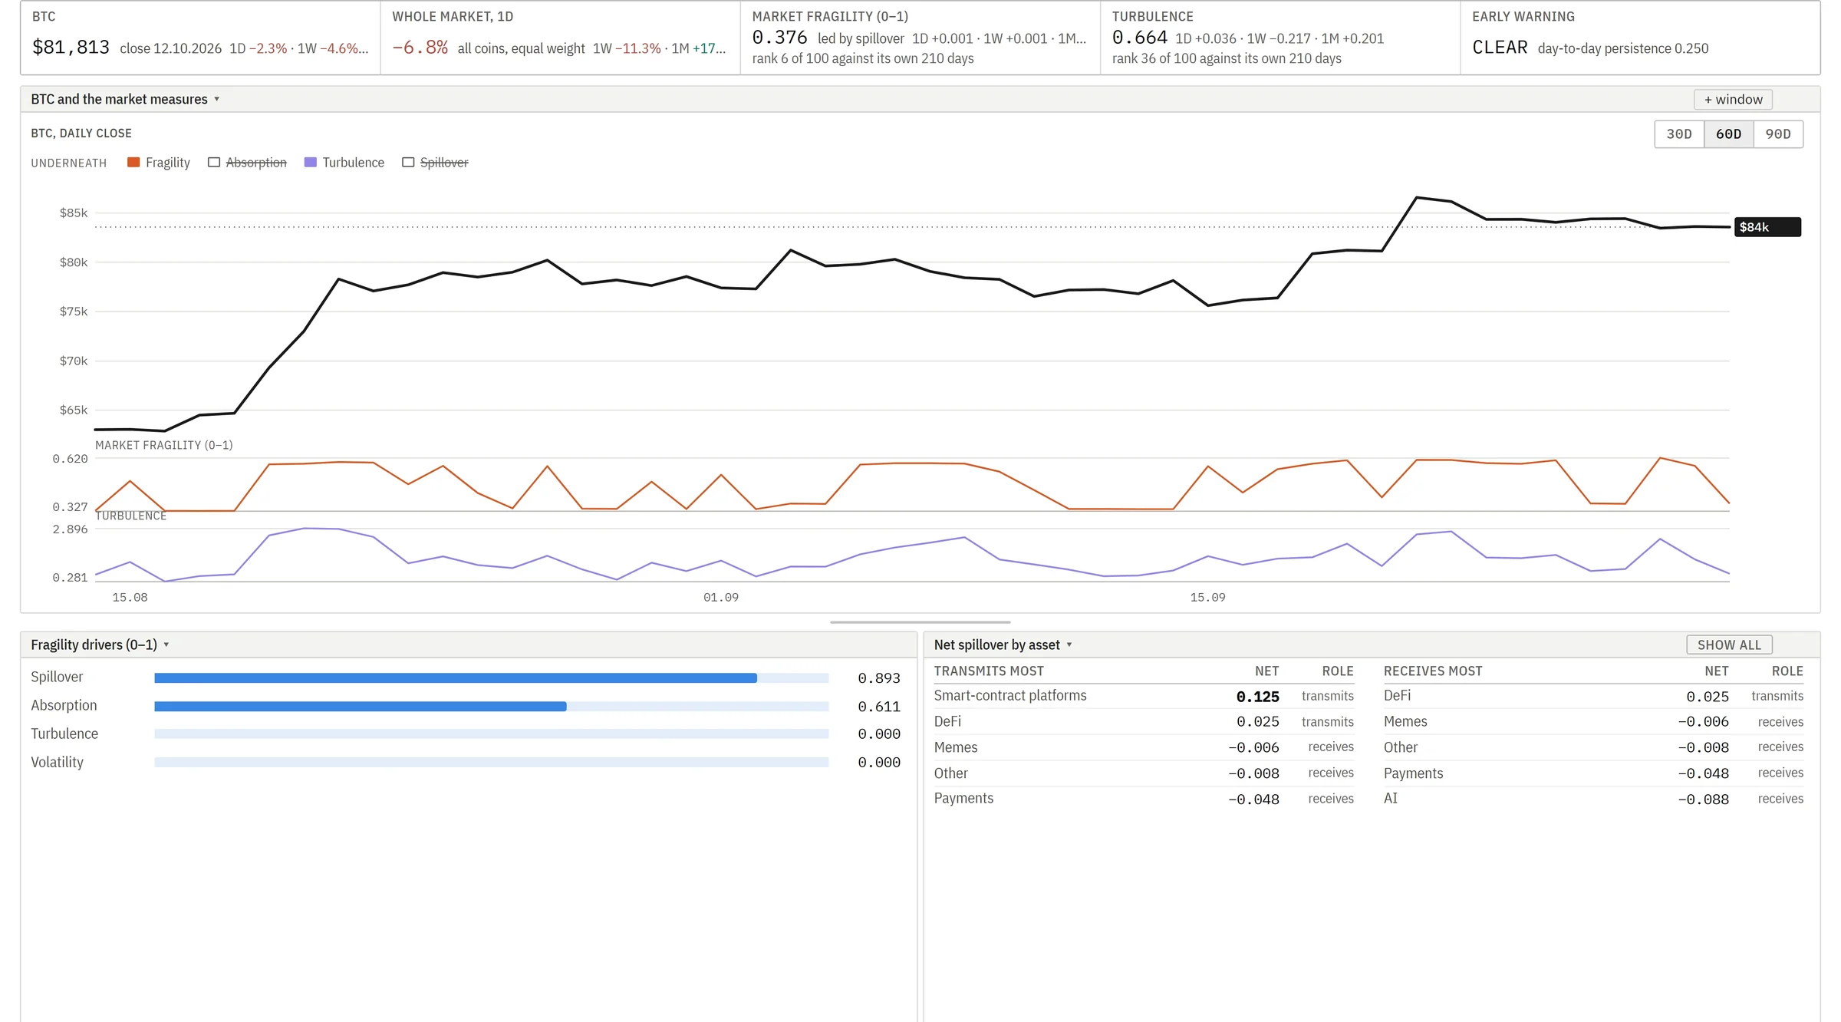Click the BTC $81,813 summary card
The height and width of the screenshot is (1022, 1841).
point(200,38)
